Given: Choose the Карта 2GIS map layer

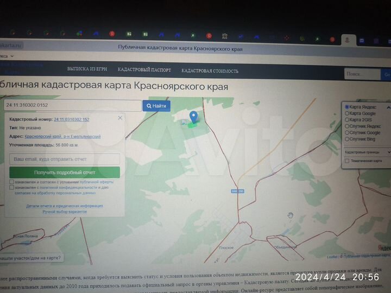Looking at the screenshot, I should [x=348, y=120].
